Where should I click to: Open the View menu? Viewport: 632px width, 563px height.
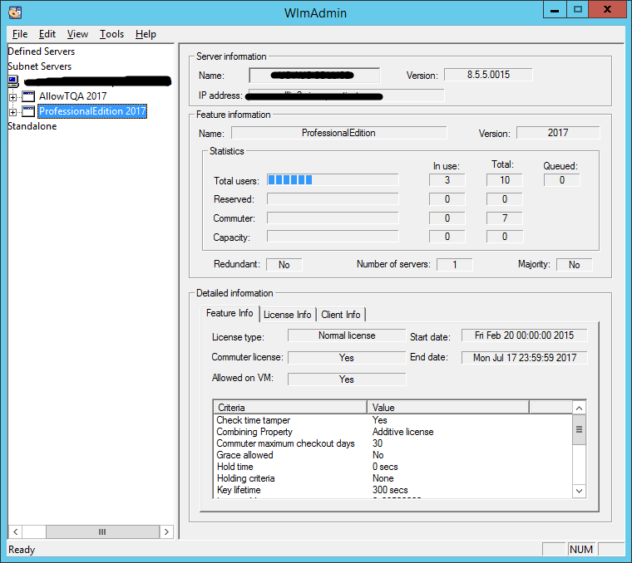(77, 34)
